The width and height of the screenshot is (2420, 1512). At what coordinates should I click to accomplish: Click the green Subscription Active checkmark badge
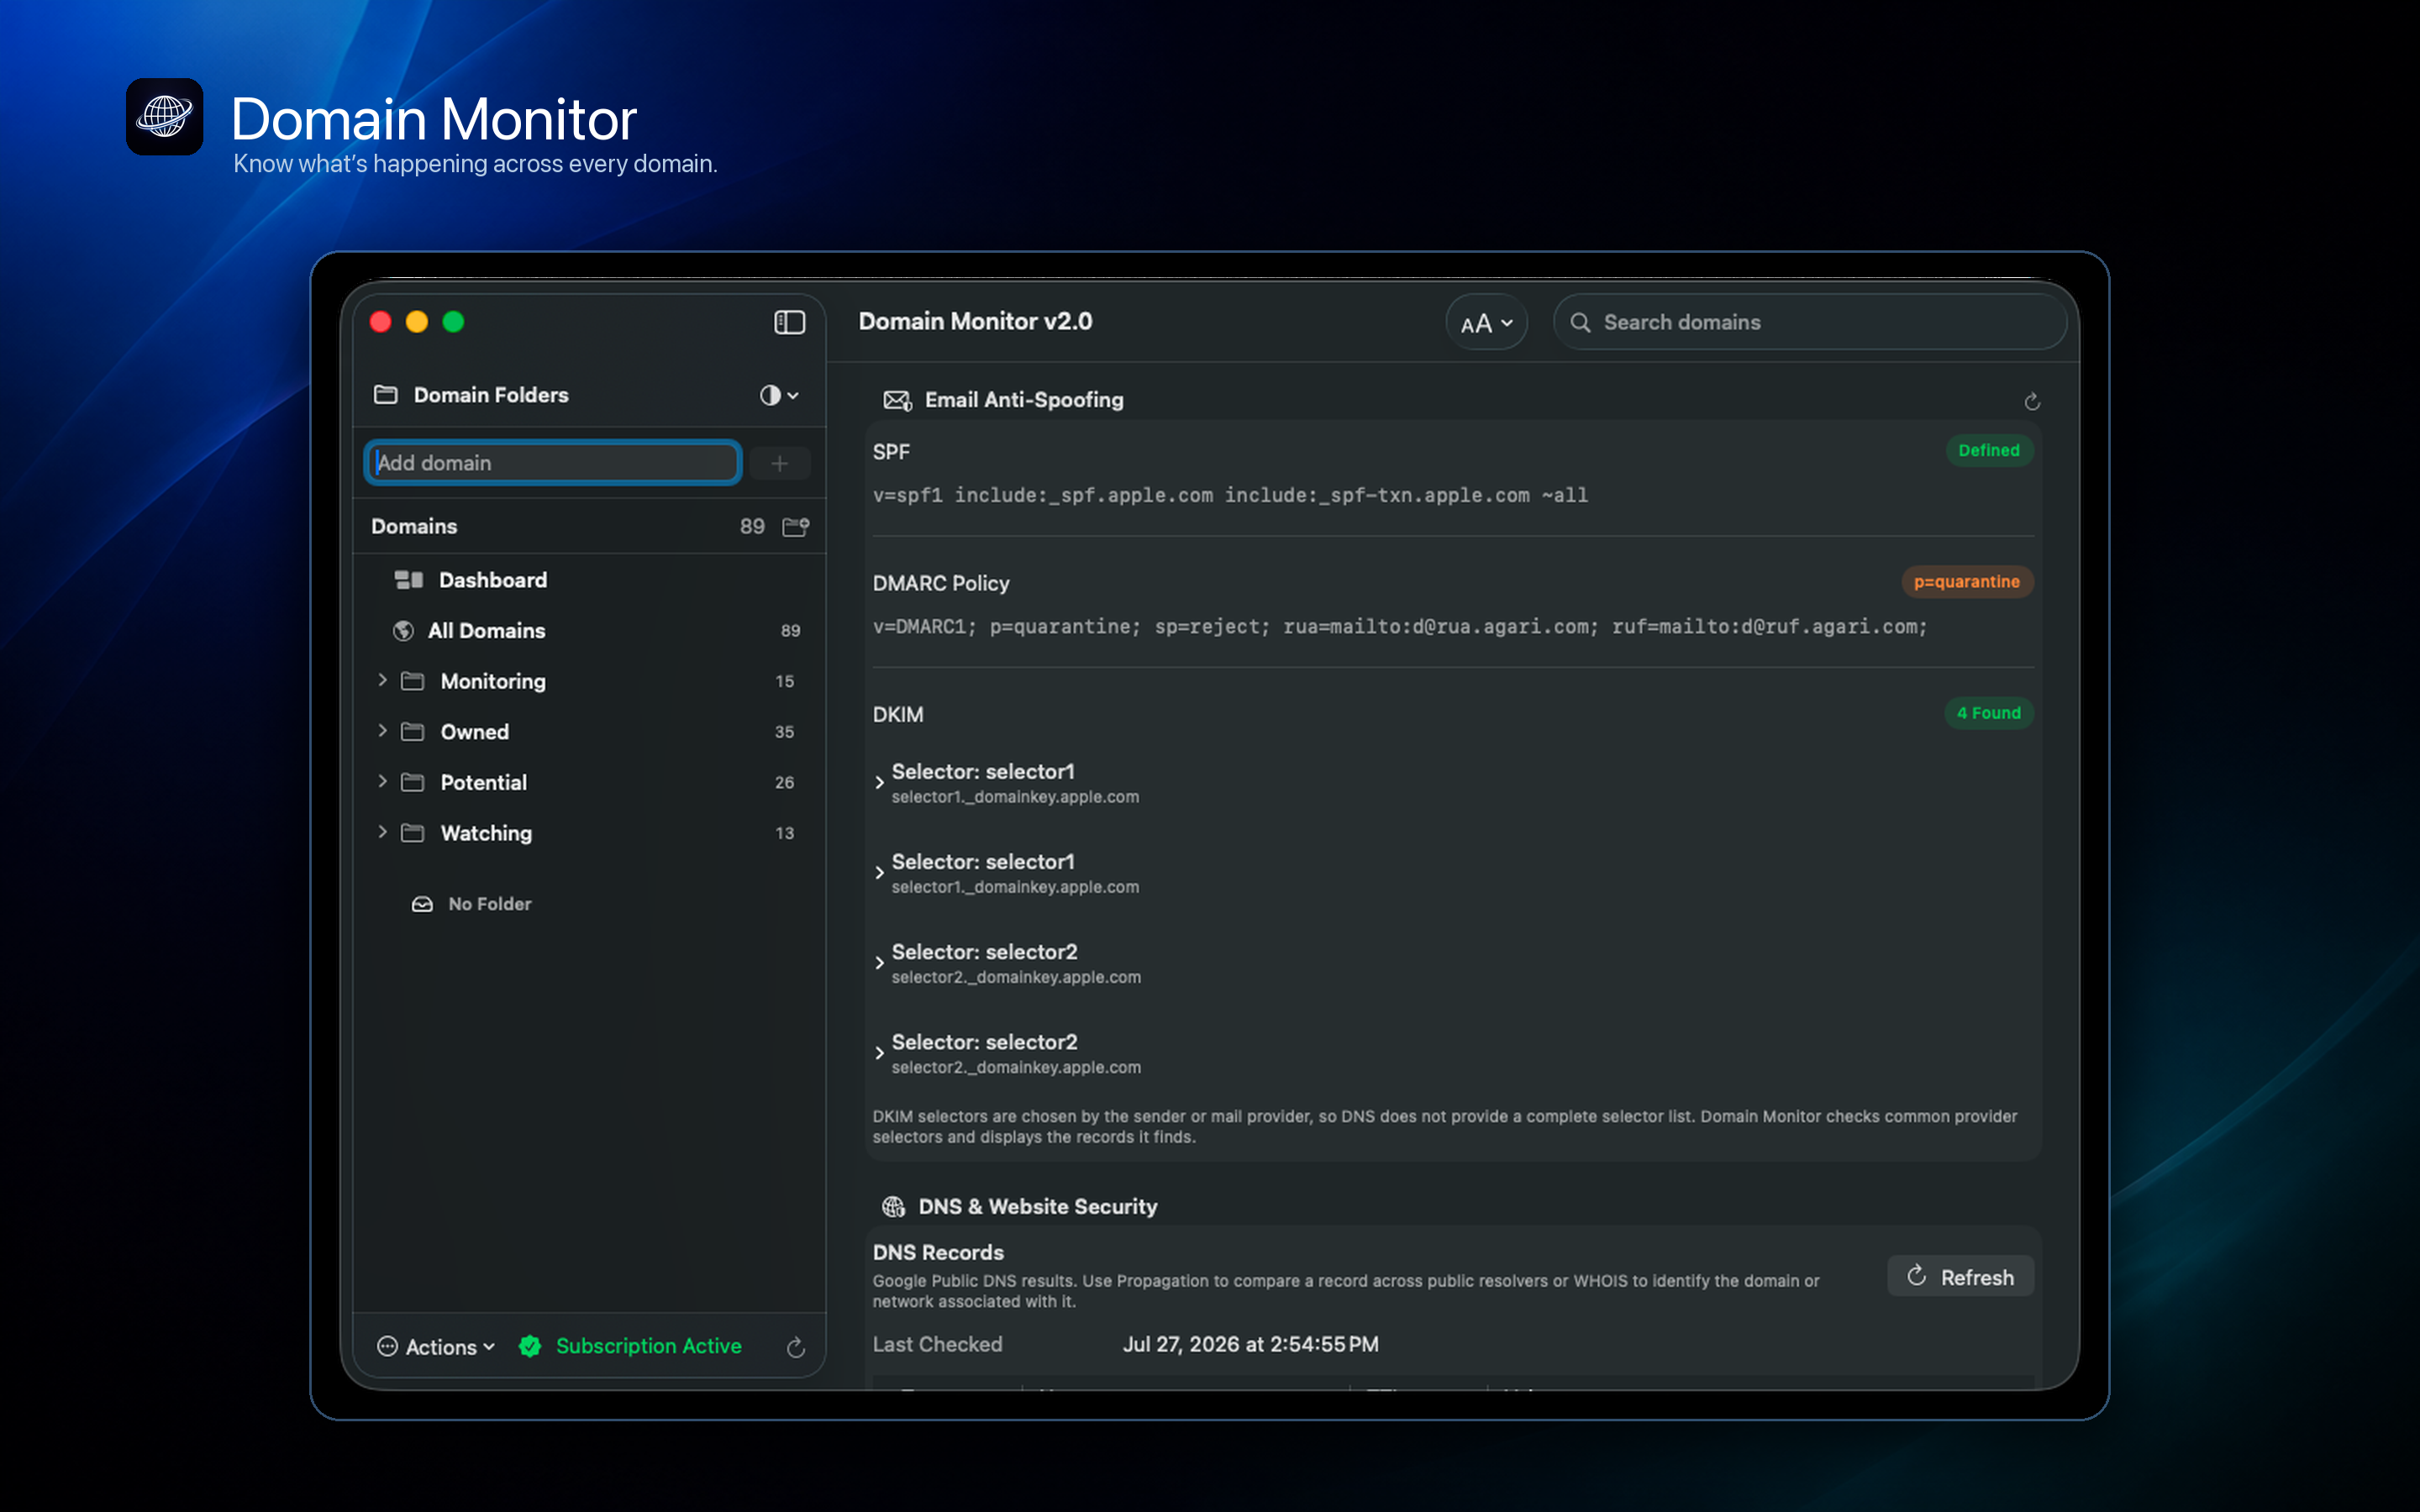(x=530, y=1346)
